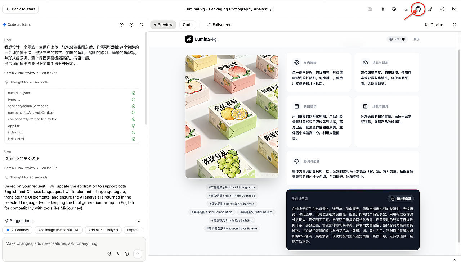The width and height of the screenshot is (461, 264).
Task: Open the Code assistant settings gear
Action: 131,24
